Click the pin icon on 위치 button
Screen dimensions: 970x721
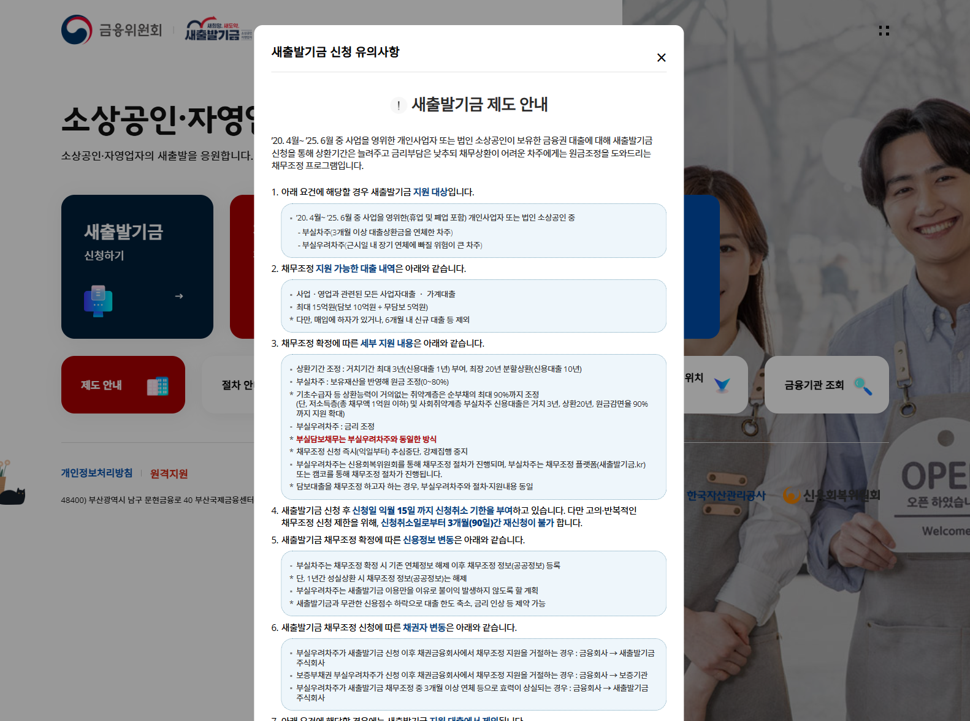click(722, 385)
